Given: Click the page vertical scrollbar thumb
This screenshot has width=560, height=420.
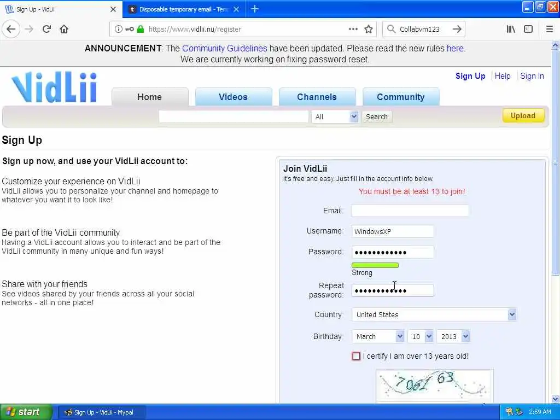Looking at the screenshot, I should point(555,162).
